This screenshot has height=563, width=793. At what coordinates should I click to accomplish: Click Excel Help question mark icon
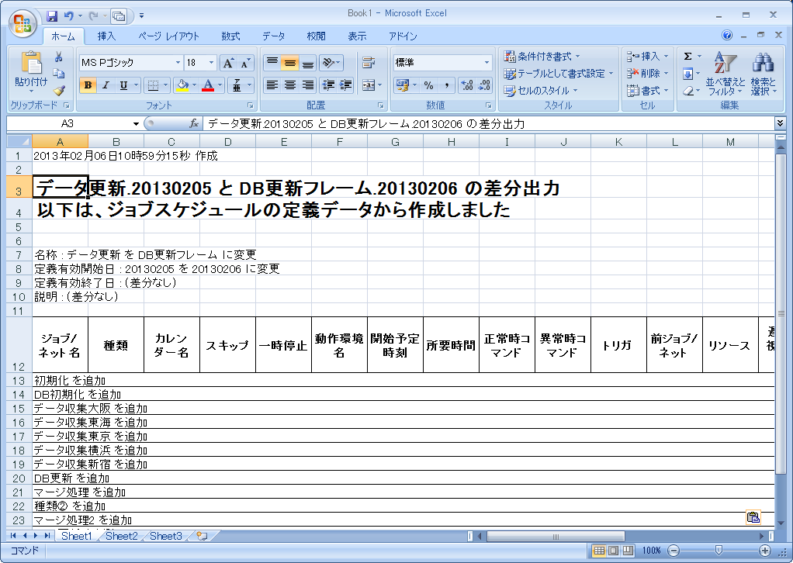click(727, 36)
